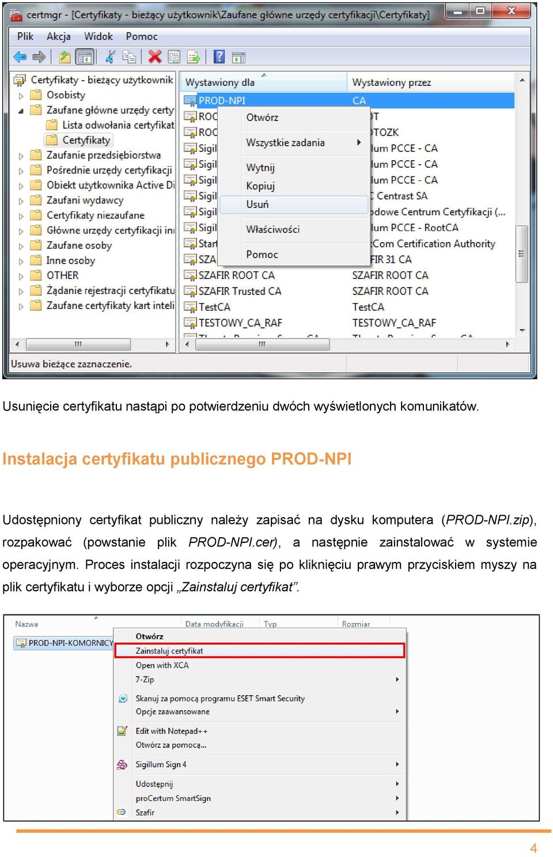Screen dimensions: 553x857
Task: Click the red X Delete icon
Action: coord(154,56)
